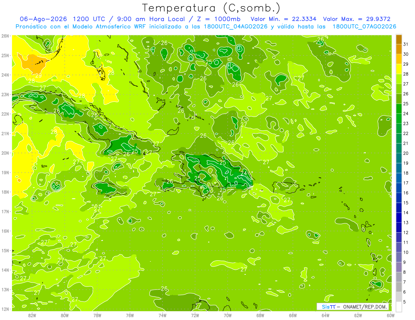Click the "24N" latitude label
Screen dimensions: 415x320
(5, 75)
